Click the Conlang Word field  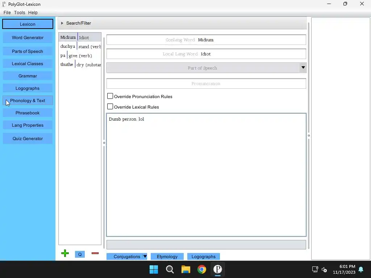[x=206, y=40]
